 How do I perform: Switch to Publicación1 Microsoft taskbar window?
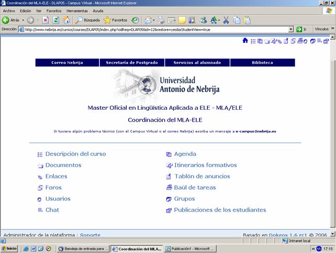(191, 249)
